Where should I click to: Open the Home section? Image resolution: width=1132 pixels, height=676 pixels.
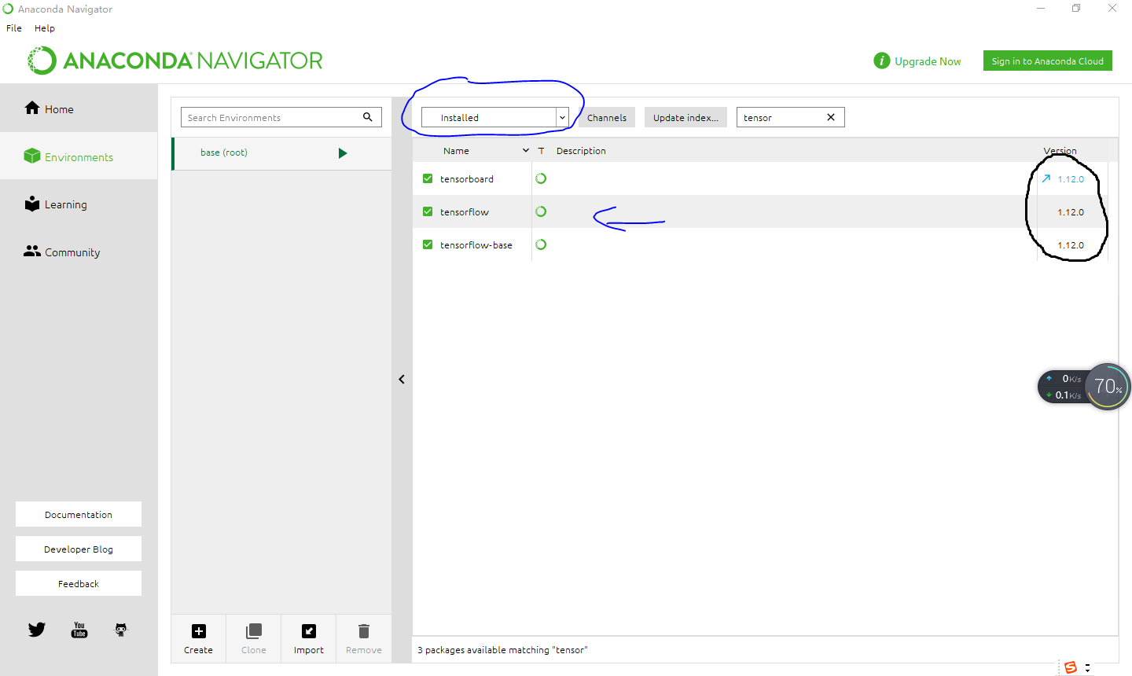point(79,108)
